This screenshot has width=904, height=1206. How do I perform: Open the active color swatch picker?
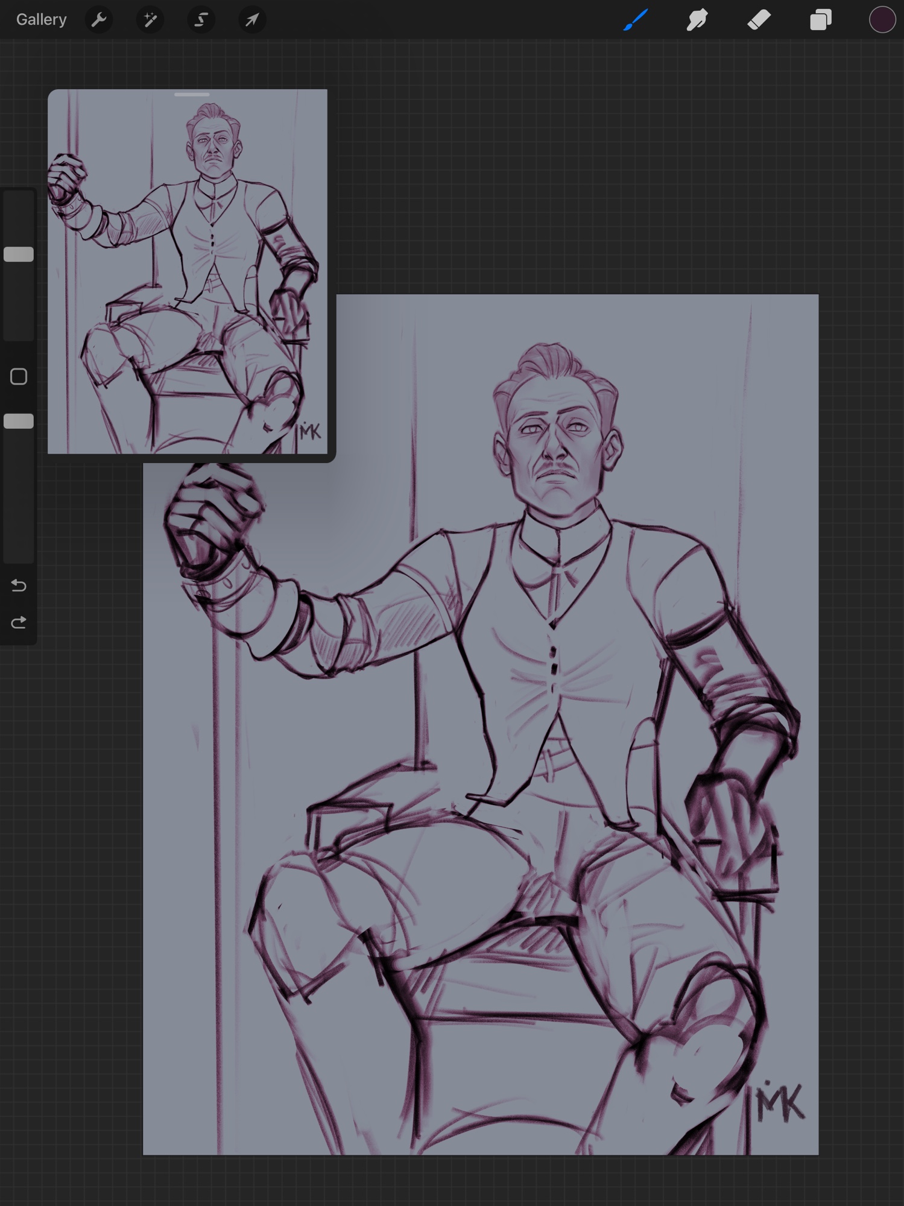tap(882, 20)
